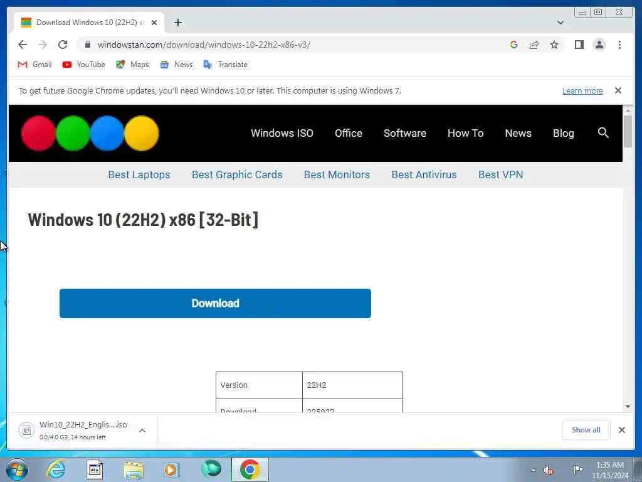The height and width of the screenshot is (482, 642).
Task: Open the script file taskbar icon
Action: pyautogui.click(x=95, y=469)
